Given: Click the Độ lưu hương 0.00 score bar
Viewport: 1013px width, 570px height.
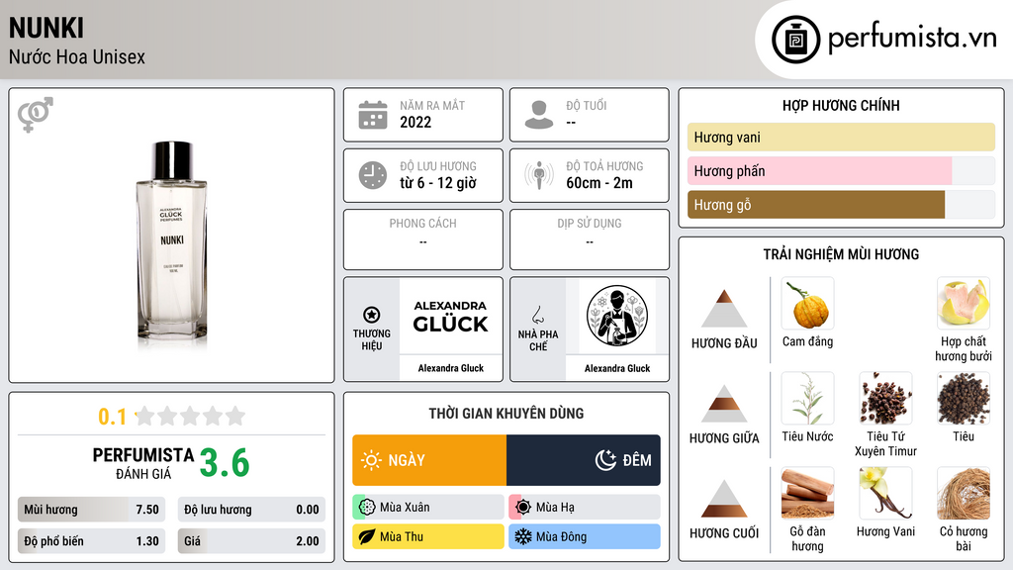Looking at the screenshot, I should [251, 510].
